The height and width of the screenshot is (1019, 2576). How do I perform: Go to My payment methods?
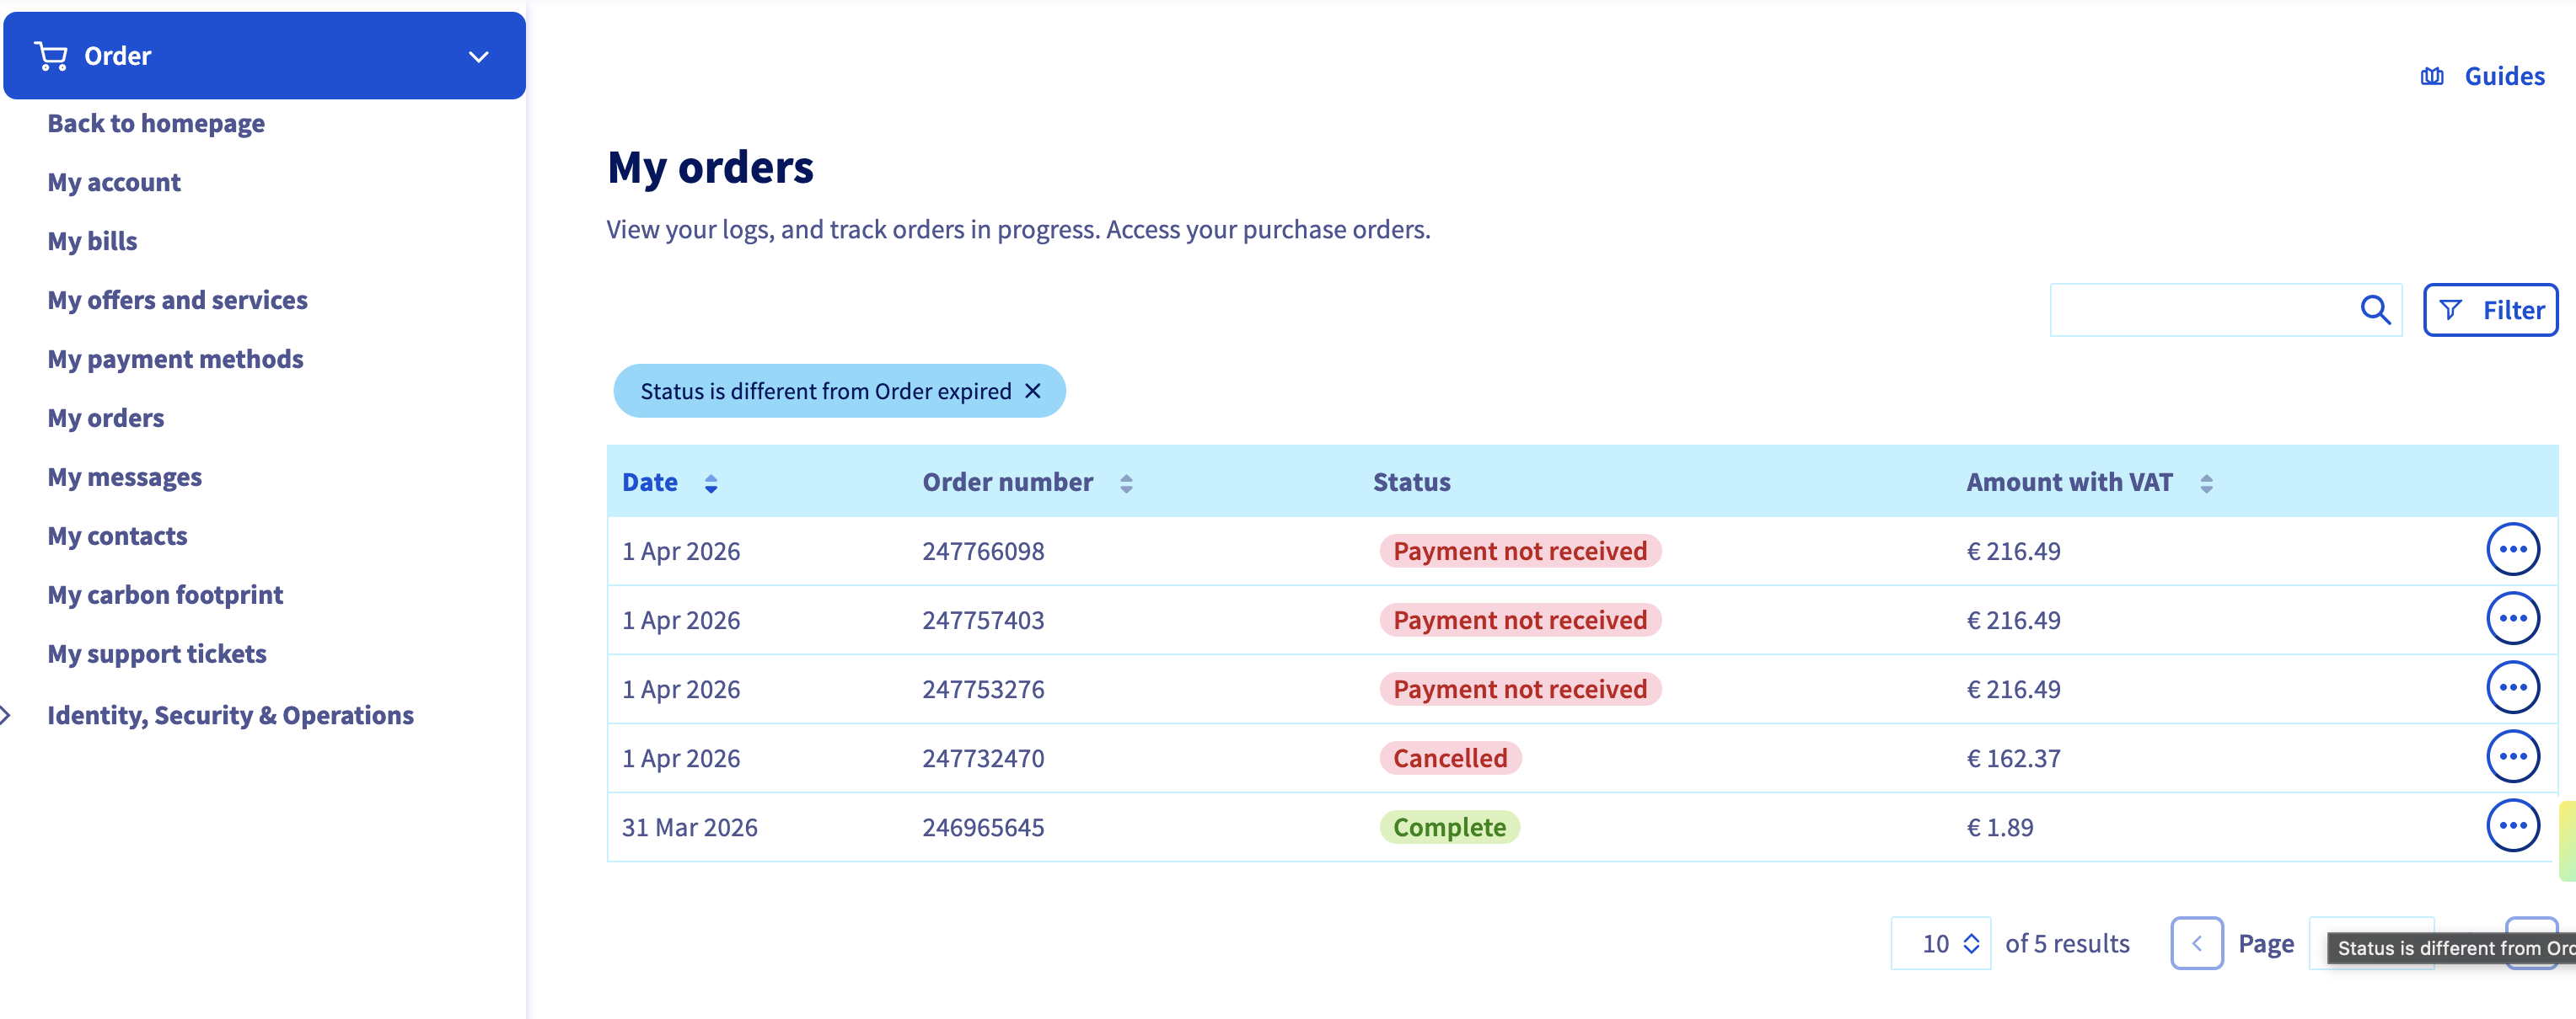(175, 359)
